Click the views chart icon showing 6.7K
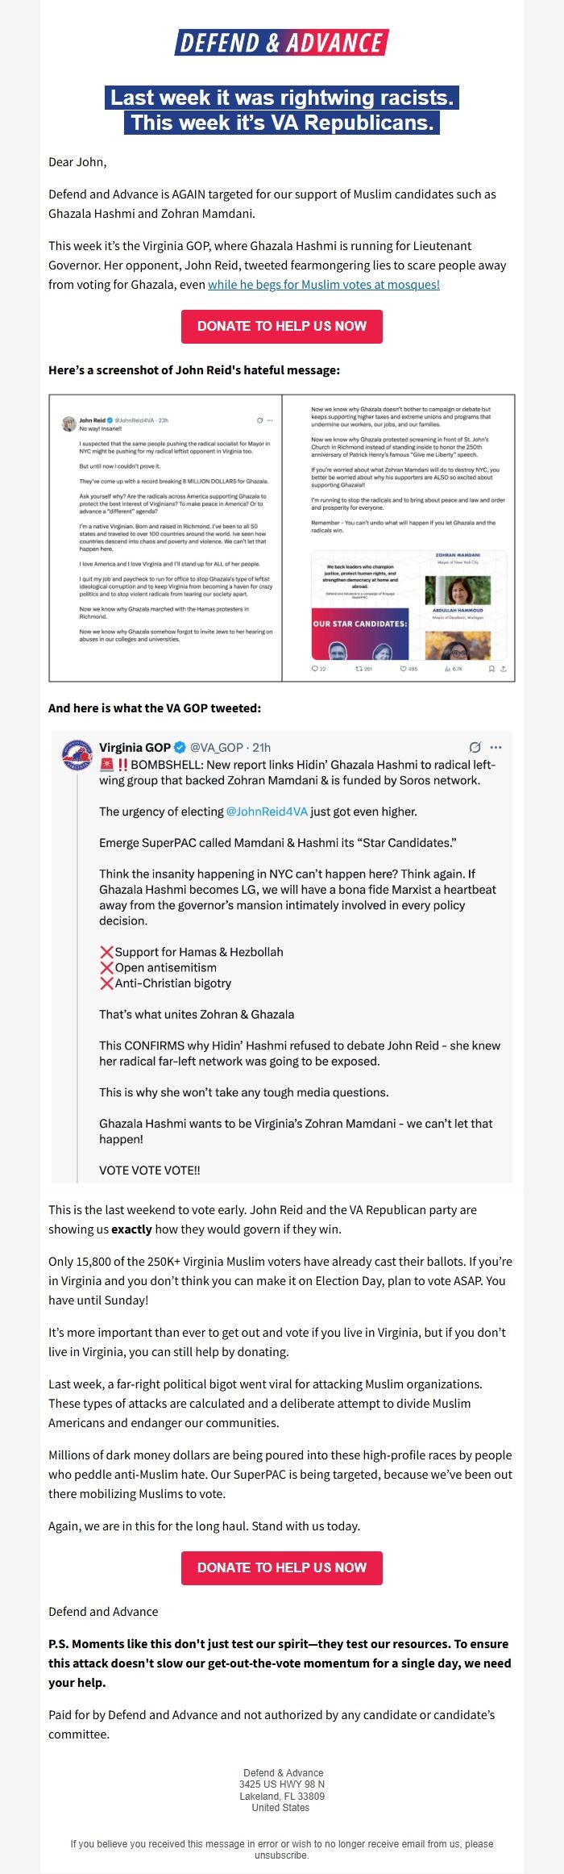The image size is (564, 1874). (448, 668)
